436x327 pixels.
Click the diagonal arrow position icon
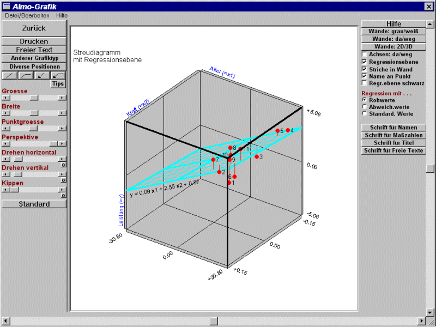[x=41, y=75]
